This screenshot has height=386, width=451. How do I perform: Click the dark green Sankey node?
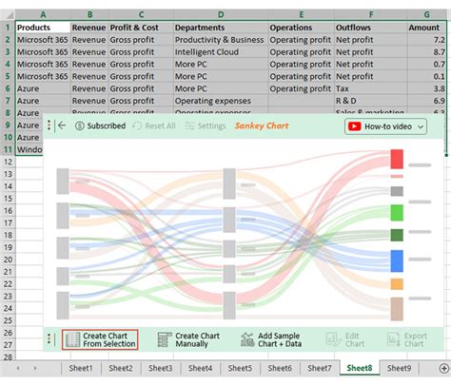tap(397, 235)
